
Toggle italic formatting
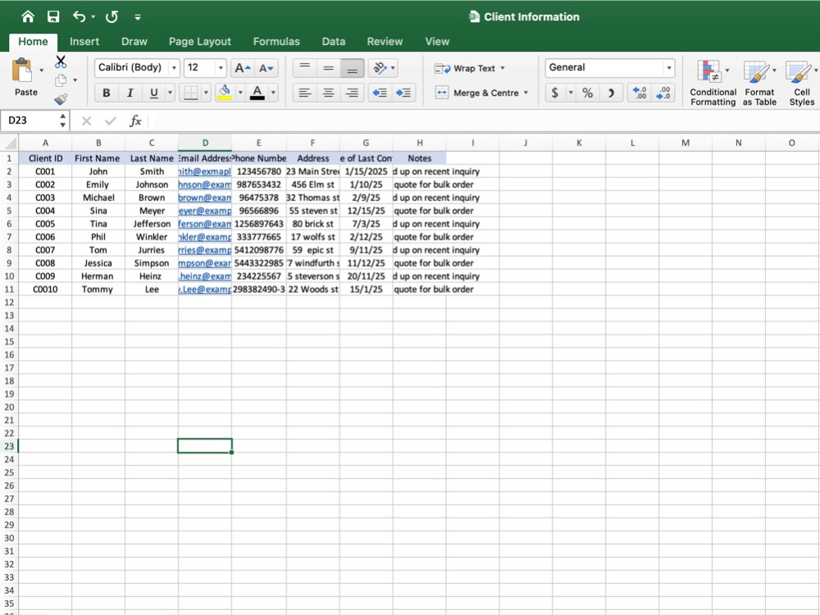[x=130, y=93]
